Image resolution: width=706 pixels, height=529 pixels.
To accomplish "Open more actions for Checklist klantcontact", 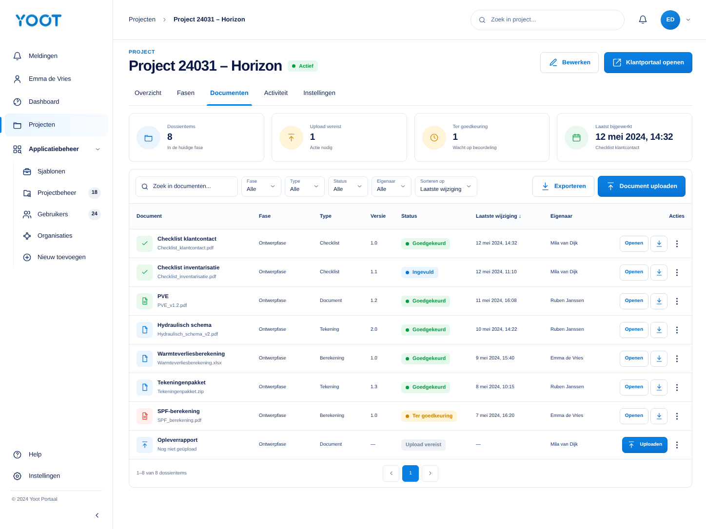I will [x=677, y=244].
